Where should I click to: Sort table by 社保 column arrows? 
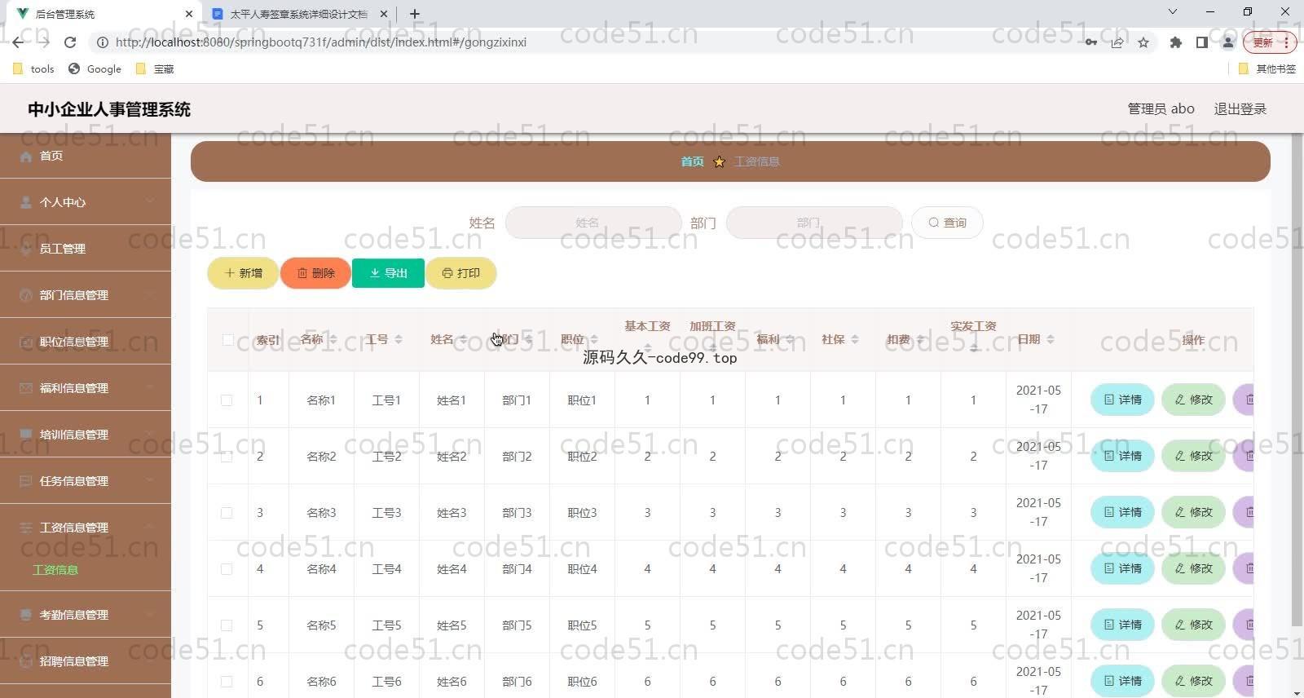point(855,339)
